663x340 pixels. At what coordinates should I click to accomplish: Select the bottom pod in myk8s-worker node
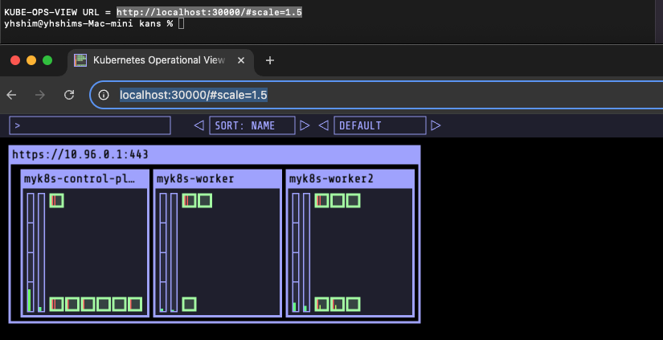click(189, 304)
